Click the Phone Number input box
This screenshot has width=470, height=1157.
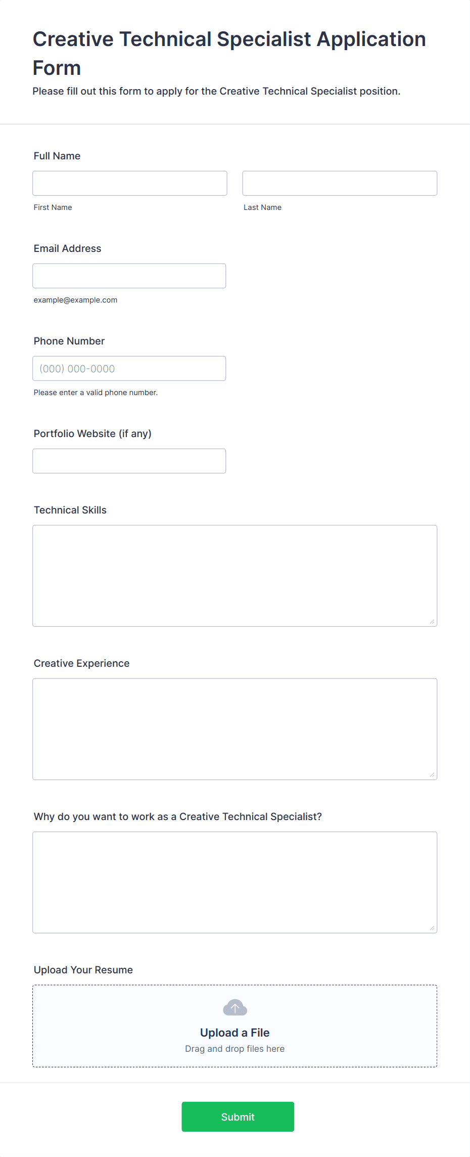pyautogui.click(x=129, y=368)
